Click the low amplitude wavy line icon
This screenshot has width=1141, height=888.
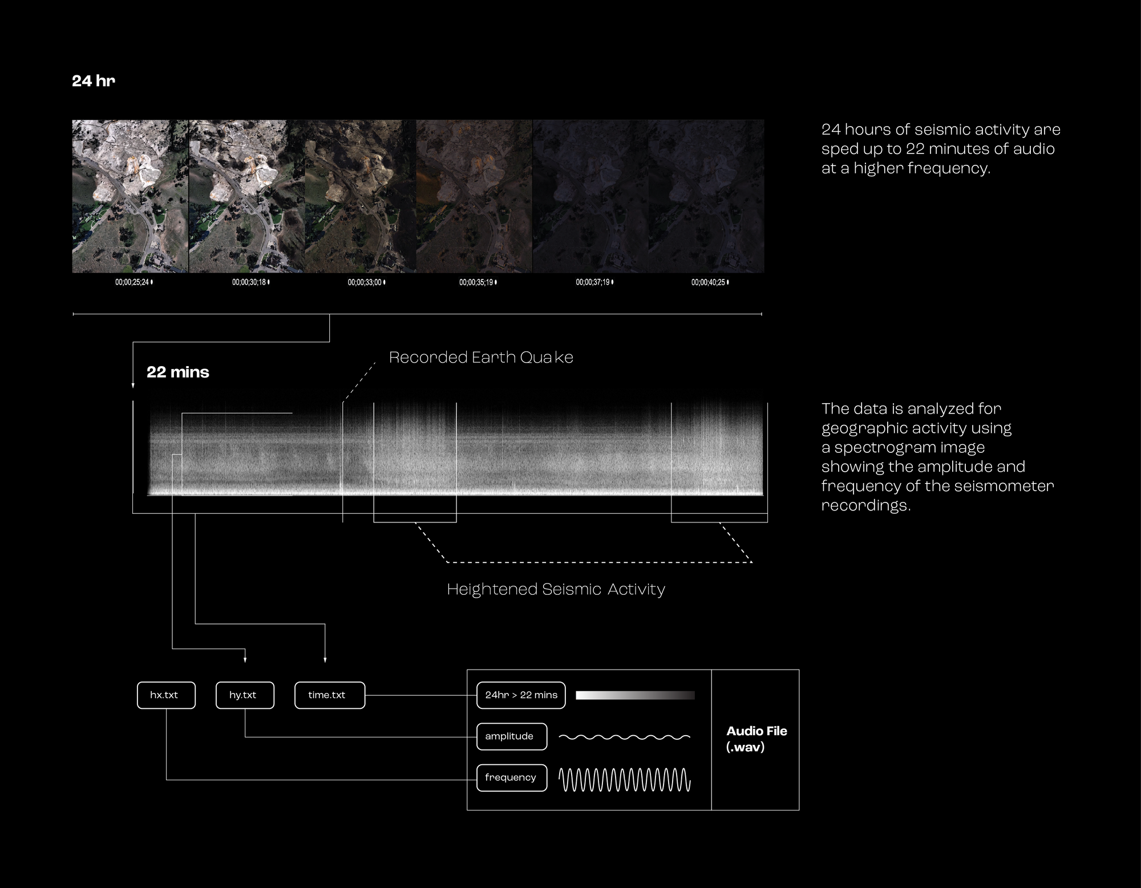pos(624,737)
